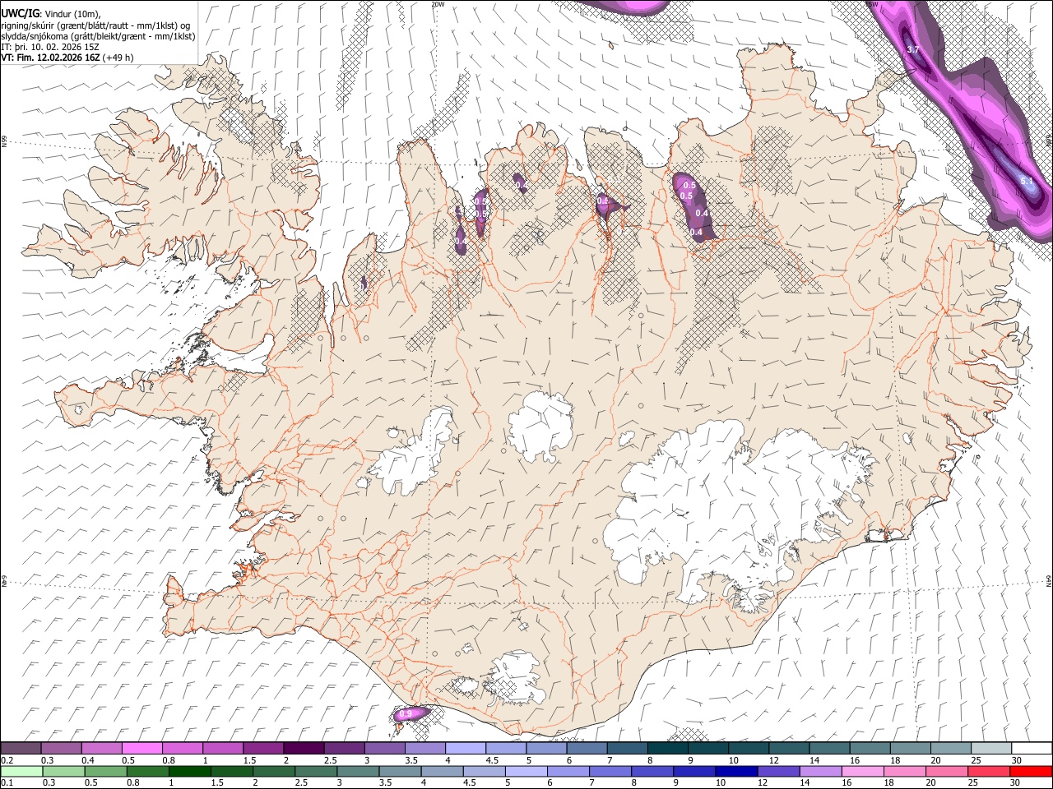This screenshot has height=789, width=1053.
Task: Click the '20W' longitude label
Action: click(438, 4)
